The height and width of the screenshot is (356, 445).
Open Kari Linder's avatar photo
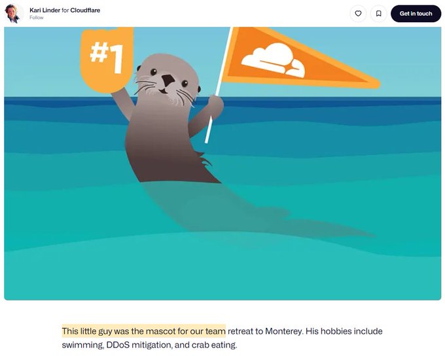point(13,13)
